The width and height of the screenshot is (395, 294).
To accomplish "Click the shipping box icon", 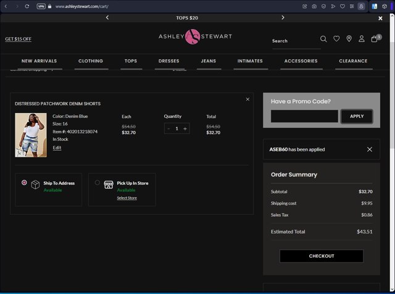I will tap(35, 185).
